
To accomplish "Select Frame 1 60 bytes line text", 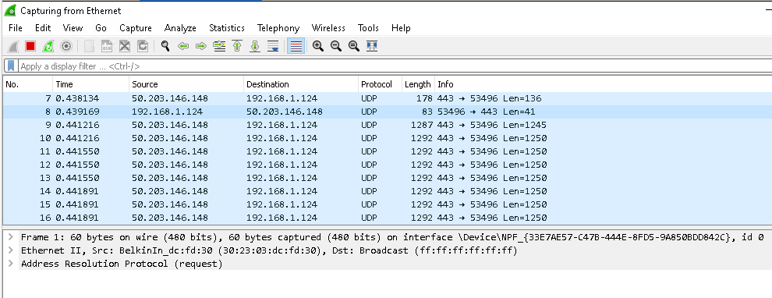I will (x=392, y=237).
